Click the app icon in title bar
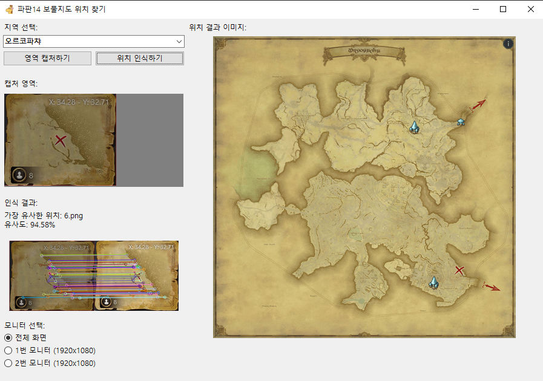Screen dimensions: 543x381 pyautogui.click(x=10, y=9)
